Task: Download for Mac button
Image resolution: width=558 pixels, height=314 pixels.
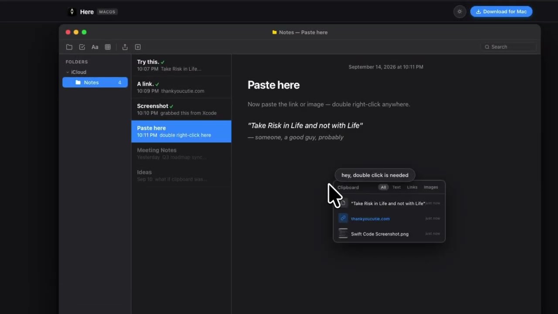Action: pos(501,12)
